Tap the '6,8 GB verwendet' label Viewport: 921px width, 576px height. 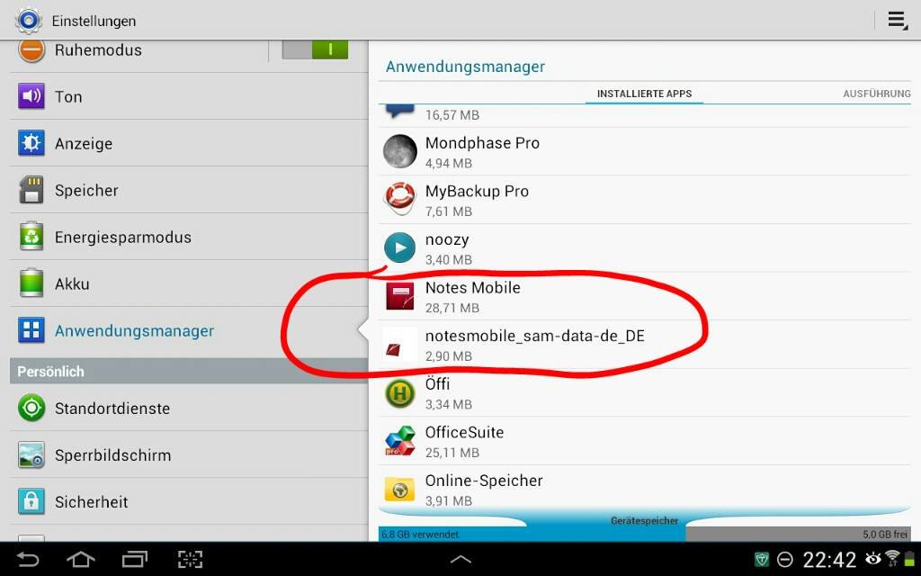pos(421,535)
